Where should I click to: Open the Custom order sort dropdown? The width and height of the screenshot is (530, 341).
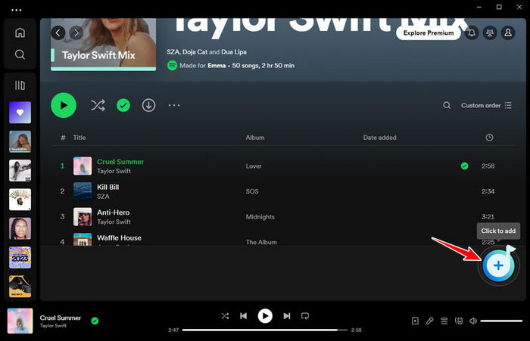pos(486,105)
